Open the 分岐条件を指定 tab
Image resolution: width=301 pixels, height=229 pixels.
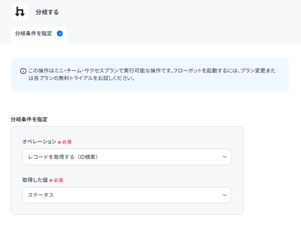click(x=39, y=34)
